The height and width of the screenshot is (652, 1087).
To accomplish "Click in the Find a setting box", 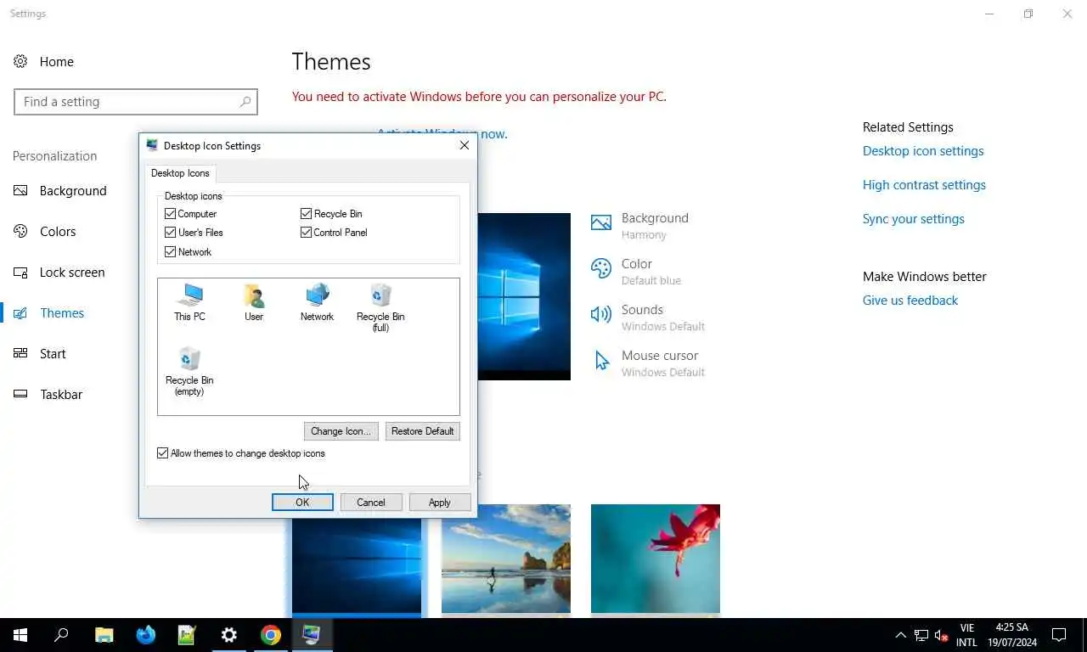I will coord(136,102).
